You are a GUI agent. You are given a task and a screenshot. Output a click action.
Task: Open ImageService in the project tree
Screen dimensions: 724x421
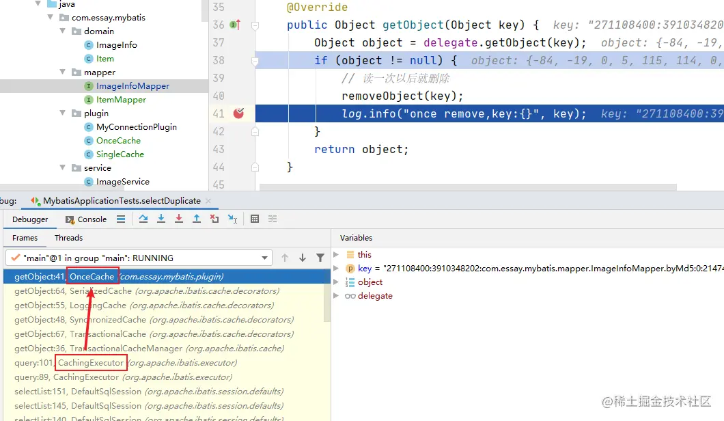pos(122,182)
